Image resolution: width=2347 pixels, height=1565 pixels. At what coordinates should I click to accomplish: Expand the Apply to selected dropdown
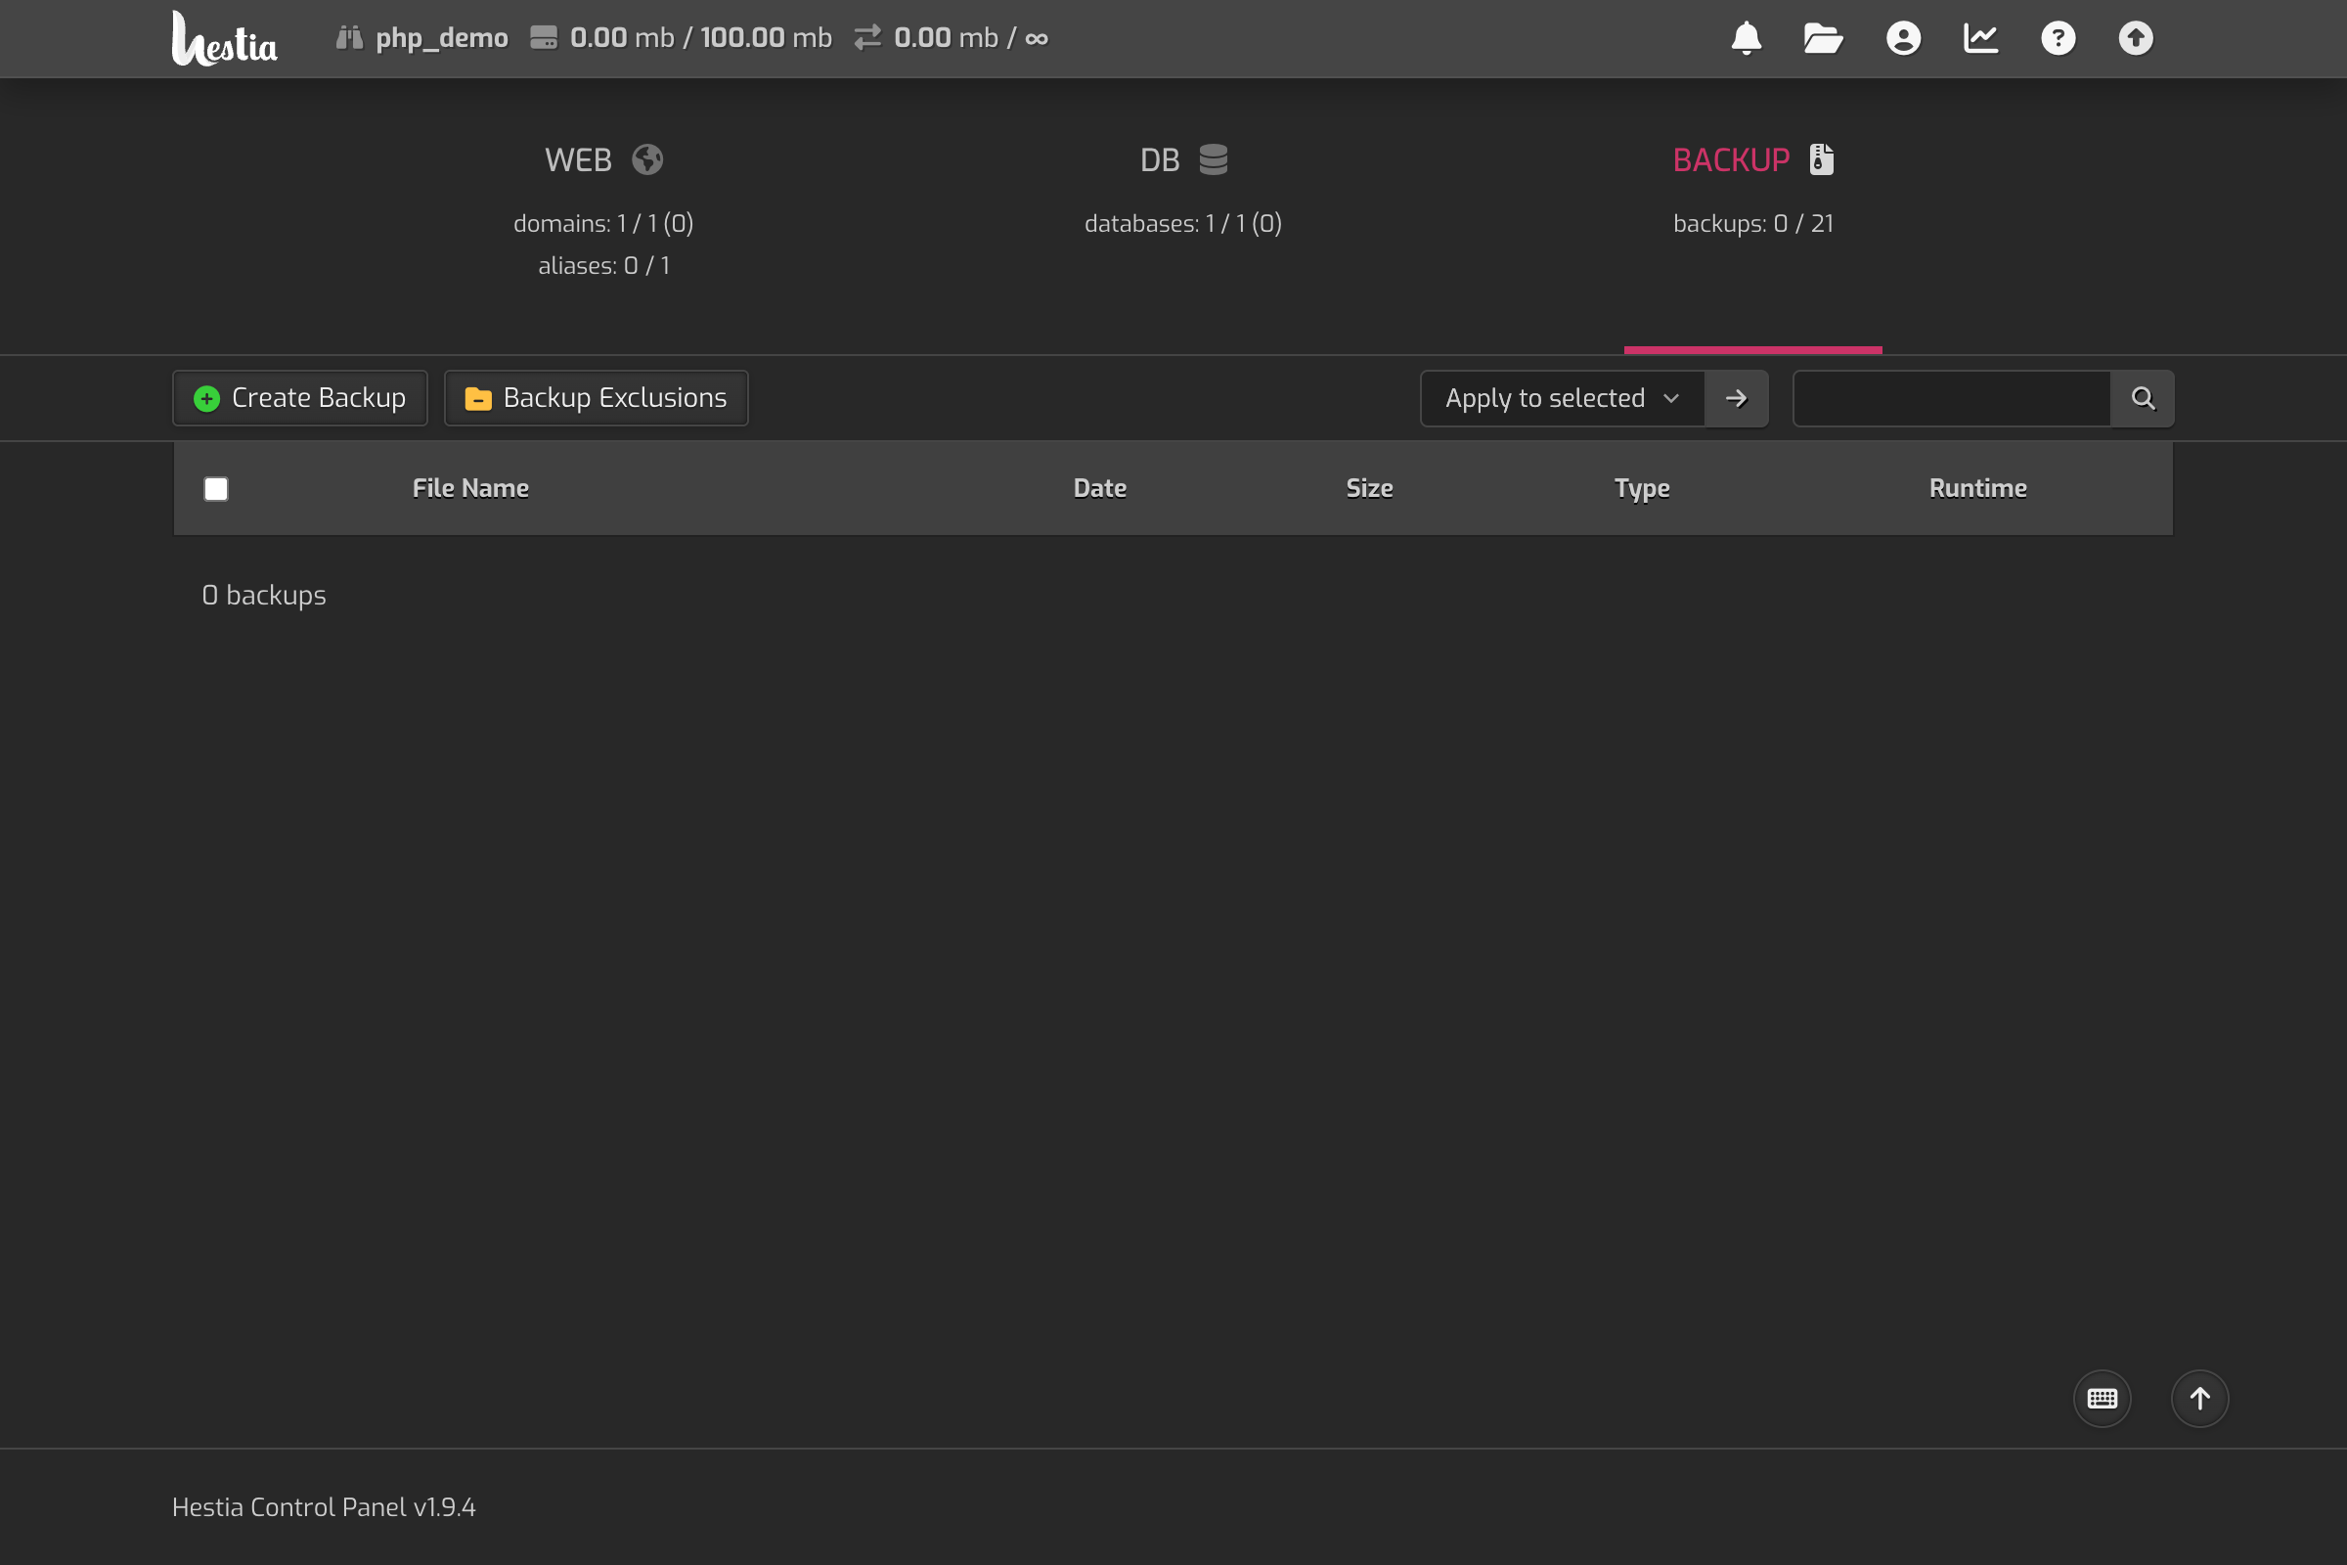click(1562, 398)
